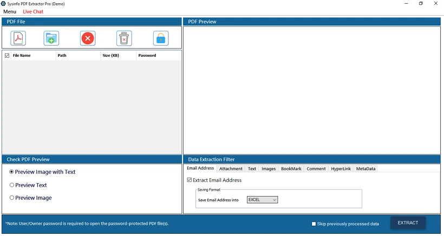The image size is (444, 236).
Task: Click the Add PDF File icon
Action: [x=18, y=38]
